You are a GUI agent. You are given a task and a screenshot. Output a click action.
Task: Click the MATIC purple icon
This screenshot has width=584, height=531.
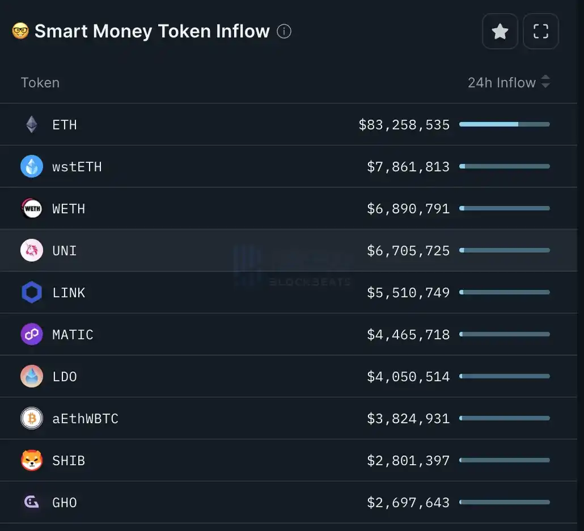click(x=32, y=335)
